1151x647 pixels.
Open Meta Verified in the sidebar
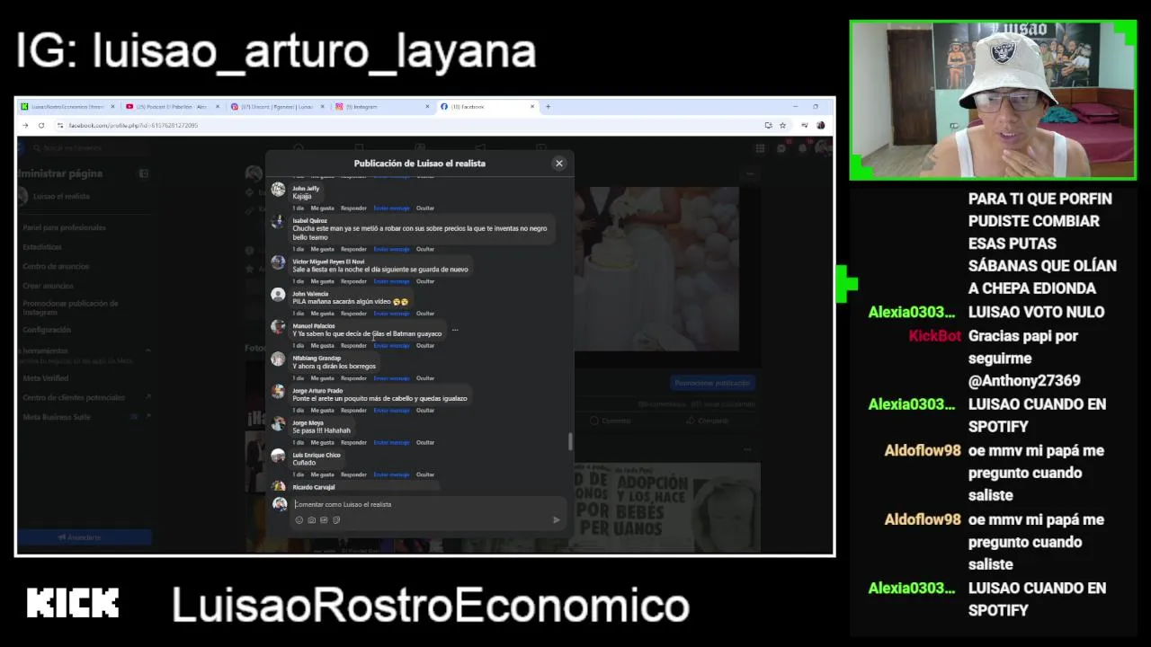(x=45, y=378)
